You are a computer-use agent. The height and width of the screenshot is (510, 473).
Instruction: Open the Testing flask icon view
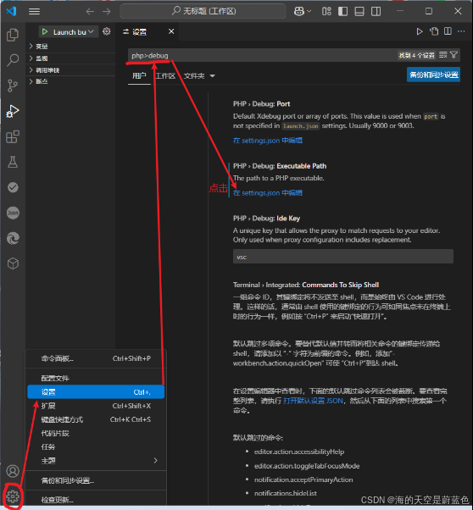pos(13,162)
